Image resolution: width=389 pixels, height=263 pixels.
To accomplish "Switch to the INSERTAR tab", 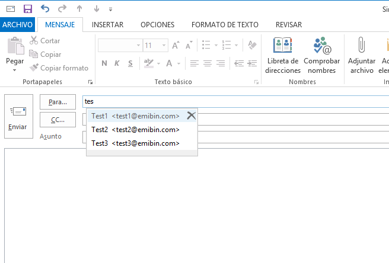I will [107, 25].
